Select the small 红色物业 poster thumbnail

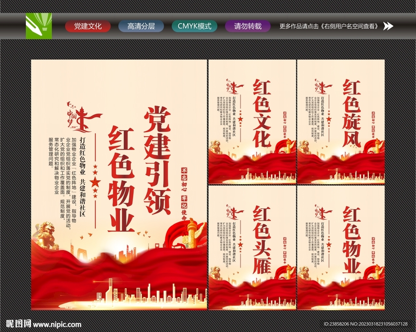tap(341, 248)
